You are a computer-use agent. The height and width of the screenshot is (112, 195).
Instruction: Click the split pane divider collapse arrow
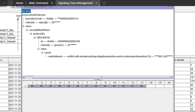[98, 80]
